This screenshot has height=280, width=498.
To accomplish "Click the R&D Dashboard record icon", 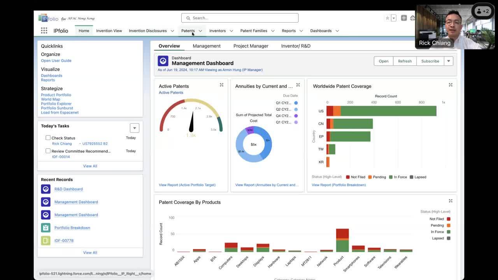I will point(46,189).
